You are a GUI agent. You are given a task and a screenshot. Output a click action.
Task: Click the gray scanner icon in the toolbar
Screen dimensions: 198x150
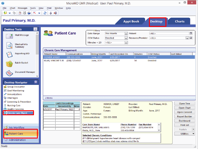pyautogui.click(x=25, y=13)
